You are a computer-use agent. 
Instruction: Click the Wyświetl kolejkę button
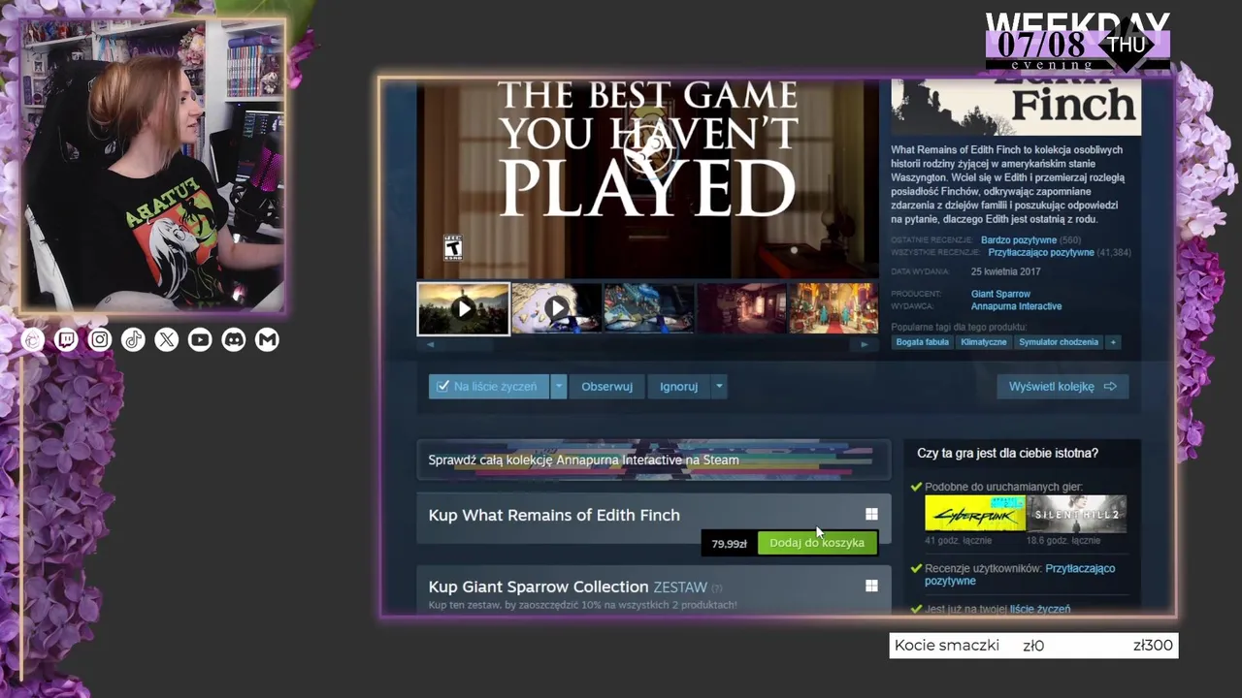(x=1062, y=387)
